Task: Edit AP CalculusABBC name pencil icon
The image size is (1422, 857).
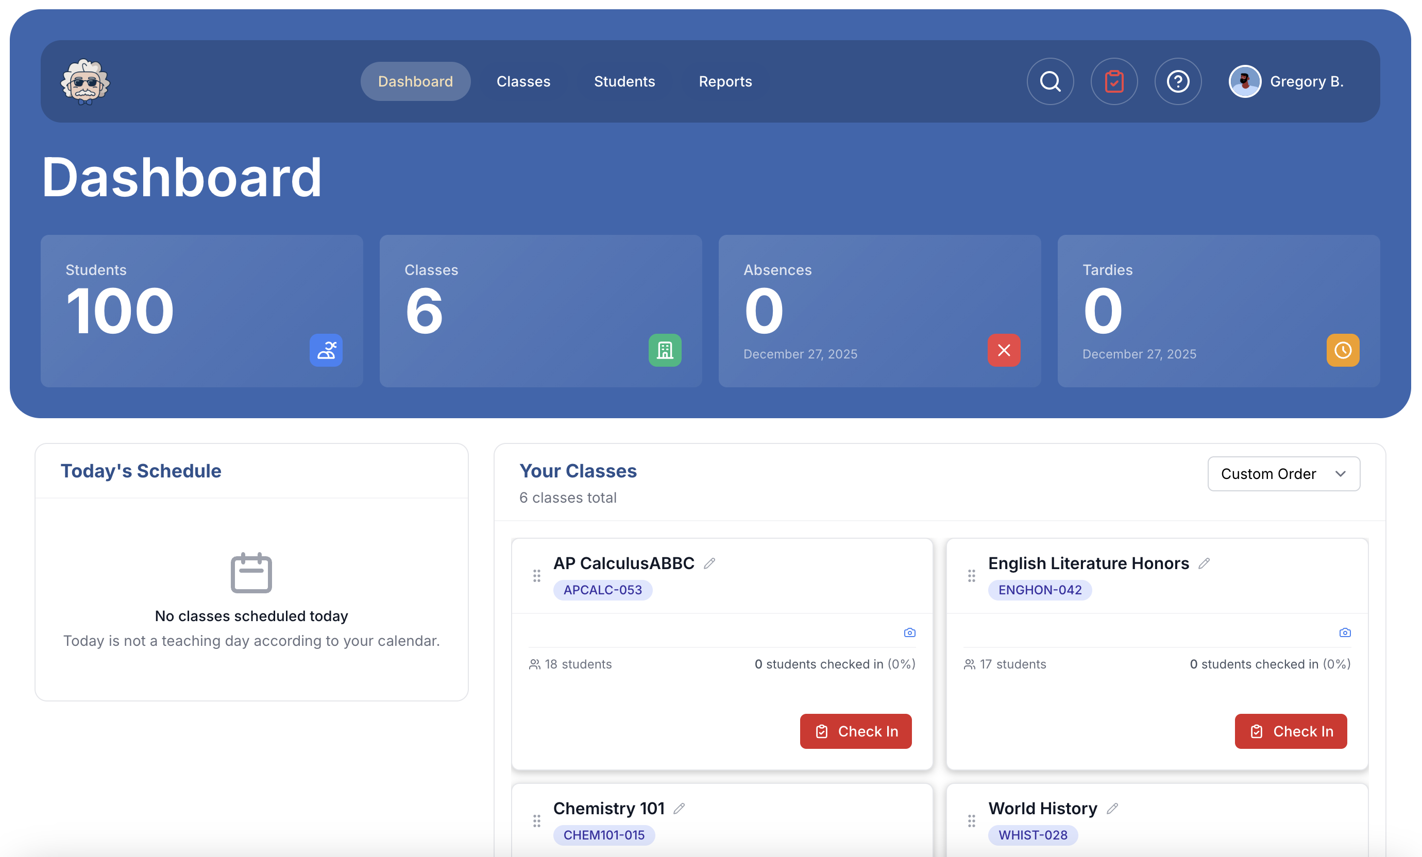Action: tap(709, 563)
